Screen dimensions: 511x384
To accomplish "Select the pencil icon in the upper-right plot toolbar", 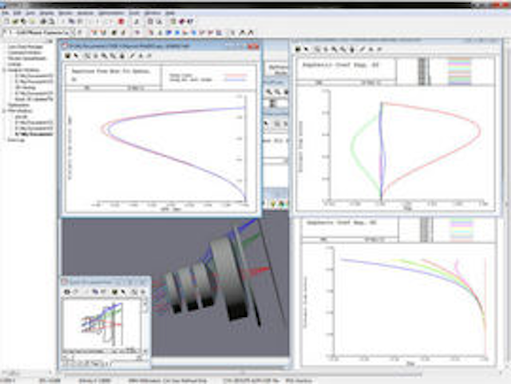I will pyautogui.click(x=362, y=49).
